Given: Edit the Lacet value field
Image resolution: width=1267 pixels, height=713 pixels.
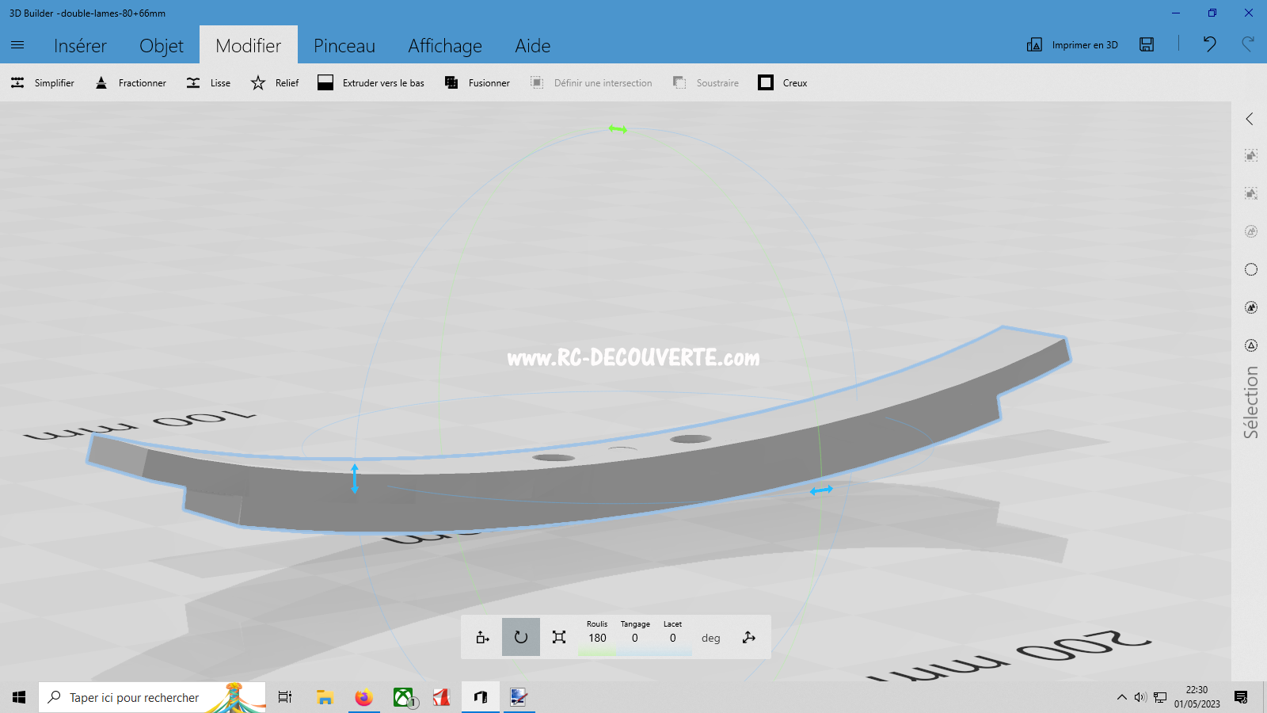Looking at the screenshot, I should (673, 638).
